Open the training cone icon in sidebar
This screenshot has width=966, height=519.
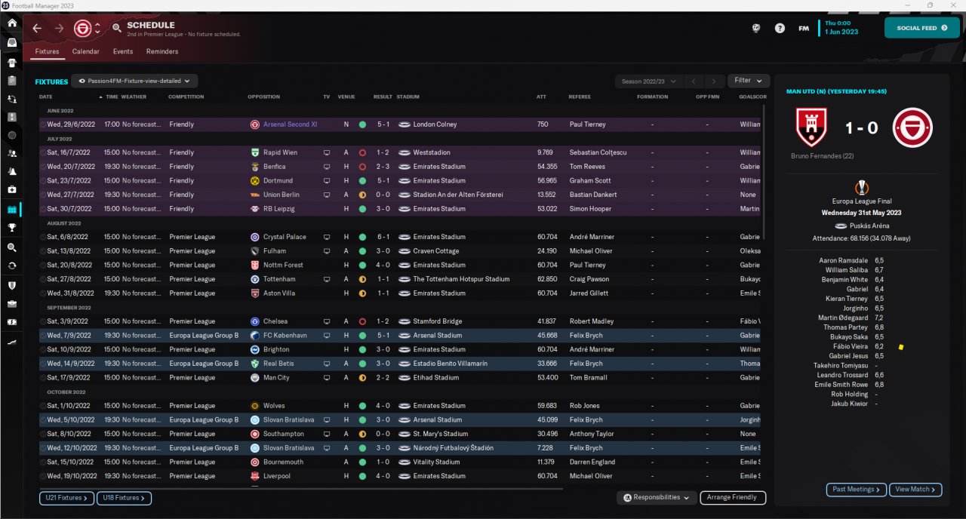[11, 171]
